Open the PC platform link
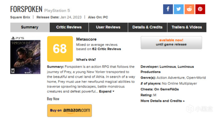Screen dimensions: 219x118 [105, 17]
